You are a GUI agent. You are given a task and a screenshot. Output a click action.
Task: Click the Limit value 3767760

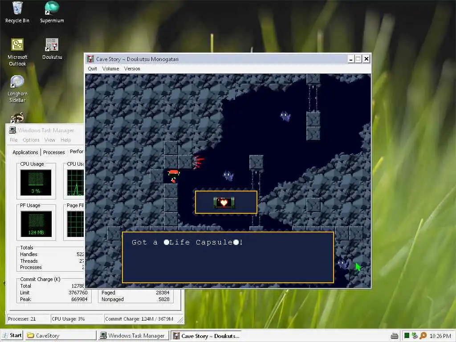(78, 293)
